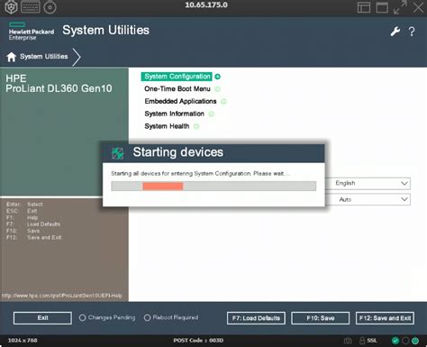The height and width of the screenshot is (347, 427).
Task: Click the circle beside System Configuration
Action: pos(218,77)
